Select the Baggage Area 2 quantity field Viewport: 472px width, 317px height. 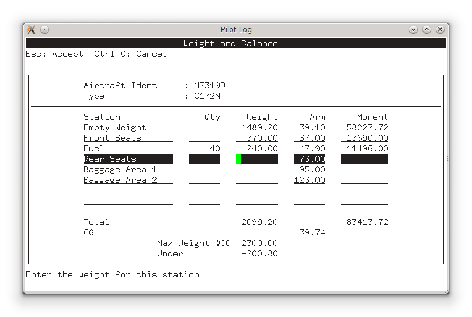pos(204,180)
